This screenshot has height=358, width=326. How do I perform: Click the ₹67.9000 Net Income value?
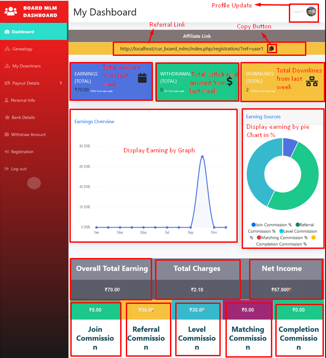[281, 290]
